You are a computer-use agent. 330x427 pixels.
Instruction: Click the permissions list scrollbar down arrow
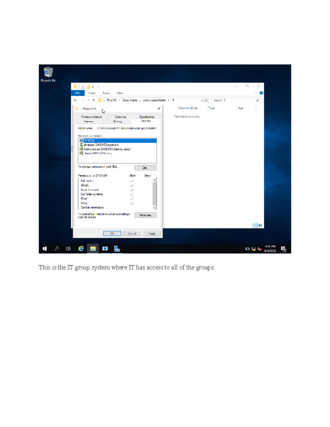[x=155, y=208]
